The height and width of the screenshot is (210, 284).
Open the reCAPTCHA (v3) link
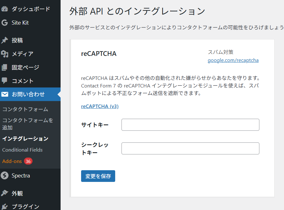[x=100, y=106]
